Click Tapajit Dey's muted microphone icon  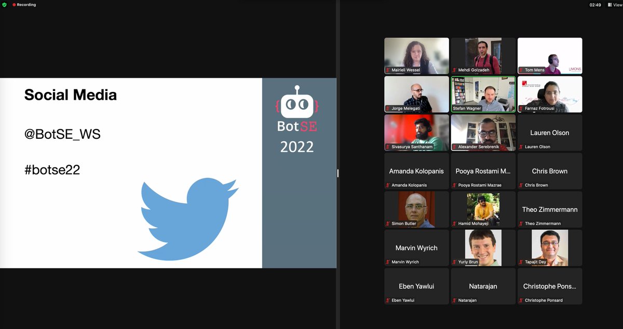(x=521, y=262)
